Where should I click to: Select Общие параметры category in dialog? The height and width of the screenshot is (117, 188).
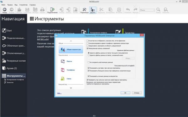(x=71, y=49)
